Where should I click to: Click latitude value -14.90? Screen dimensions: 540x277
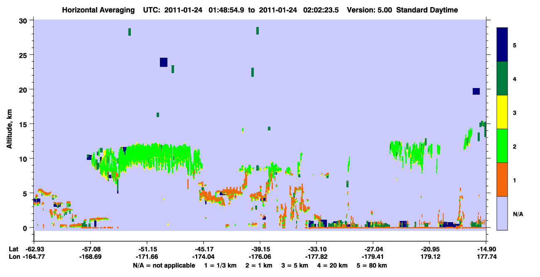click(x=486, y=249)
